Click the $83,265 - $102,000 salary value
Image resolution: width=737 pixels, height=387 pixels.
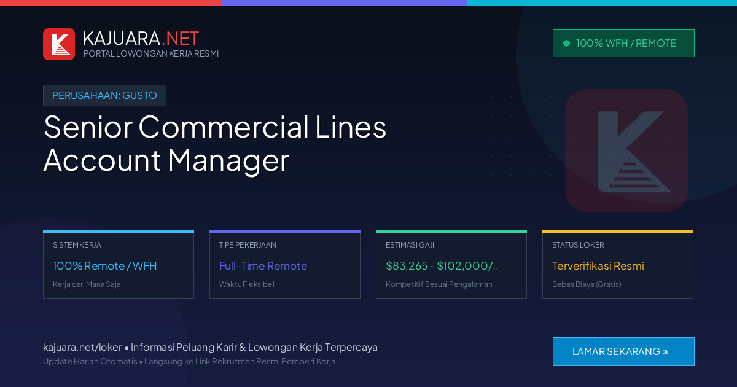coord(442,266)
